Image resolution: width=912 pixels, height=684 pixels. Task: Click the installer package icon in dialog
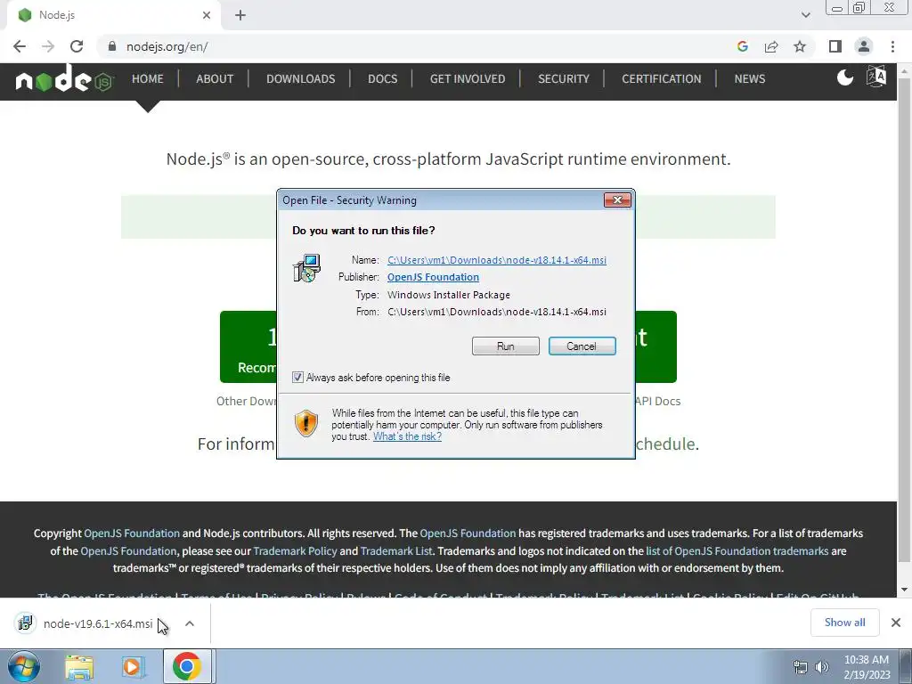pyautogui.click(x=306, y=267)
